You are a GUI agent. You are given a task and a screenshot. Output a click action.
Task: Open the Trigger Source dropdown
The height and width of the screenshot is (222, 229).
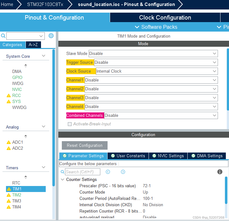click(156, 63)
